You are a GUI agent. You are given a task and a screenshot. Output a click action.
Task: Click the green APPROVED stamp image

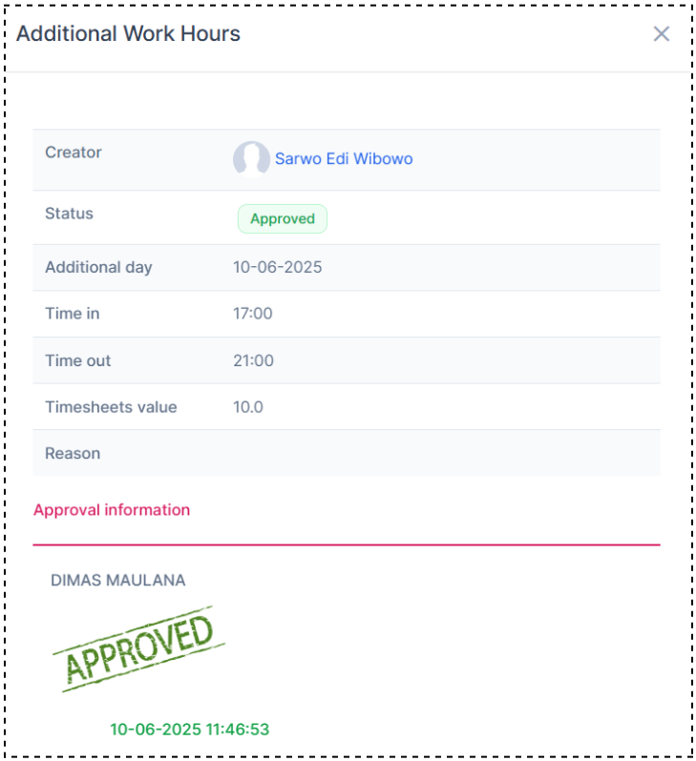138,649
